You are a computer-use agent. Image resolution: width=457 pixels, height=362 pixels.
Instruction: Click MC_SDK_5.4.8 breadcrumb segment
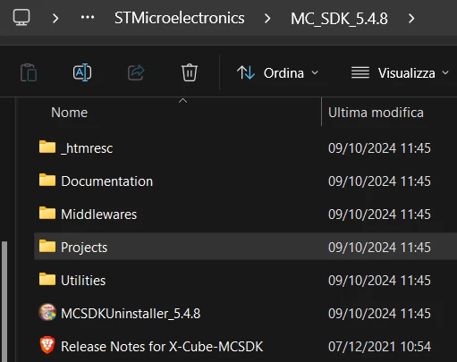[x=339, y=19]
